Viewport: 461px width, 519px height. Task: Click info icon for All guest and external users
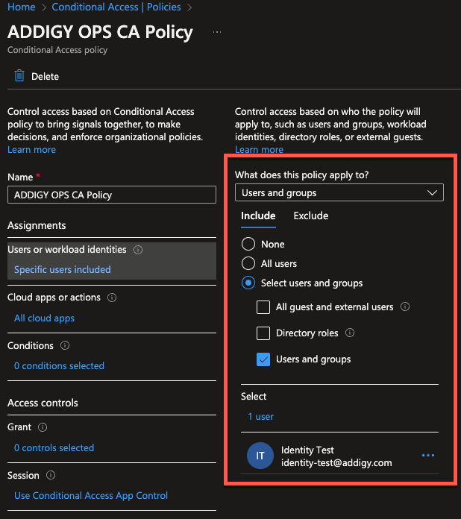[405, 306]
